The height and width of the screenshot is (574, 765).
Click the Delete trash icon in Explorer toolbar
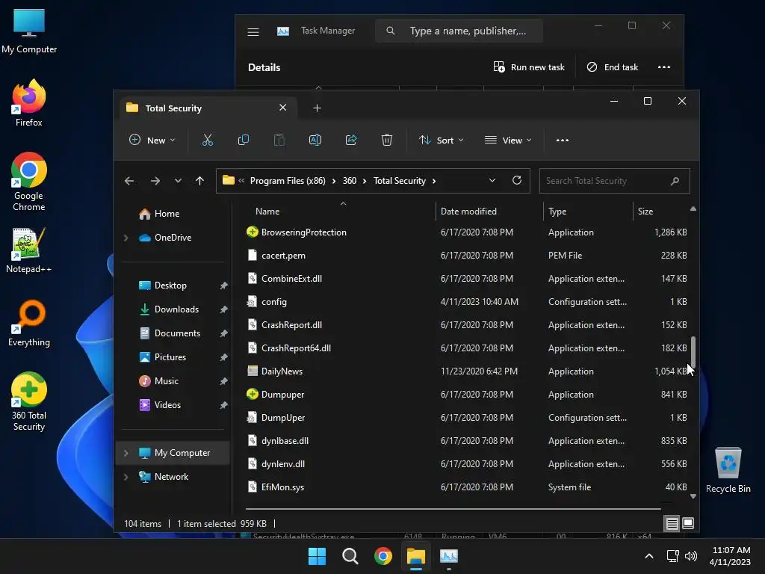pos(387,140)
